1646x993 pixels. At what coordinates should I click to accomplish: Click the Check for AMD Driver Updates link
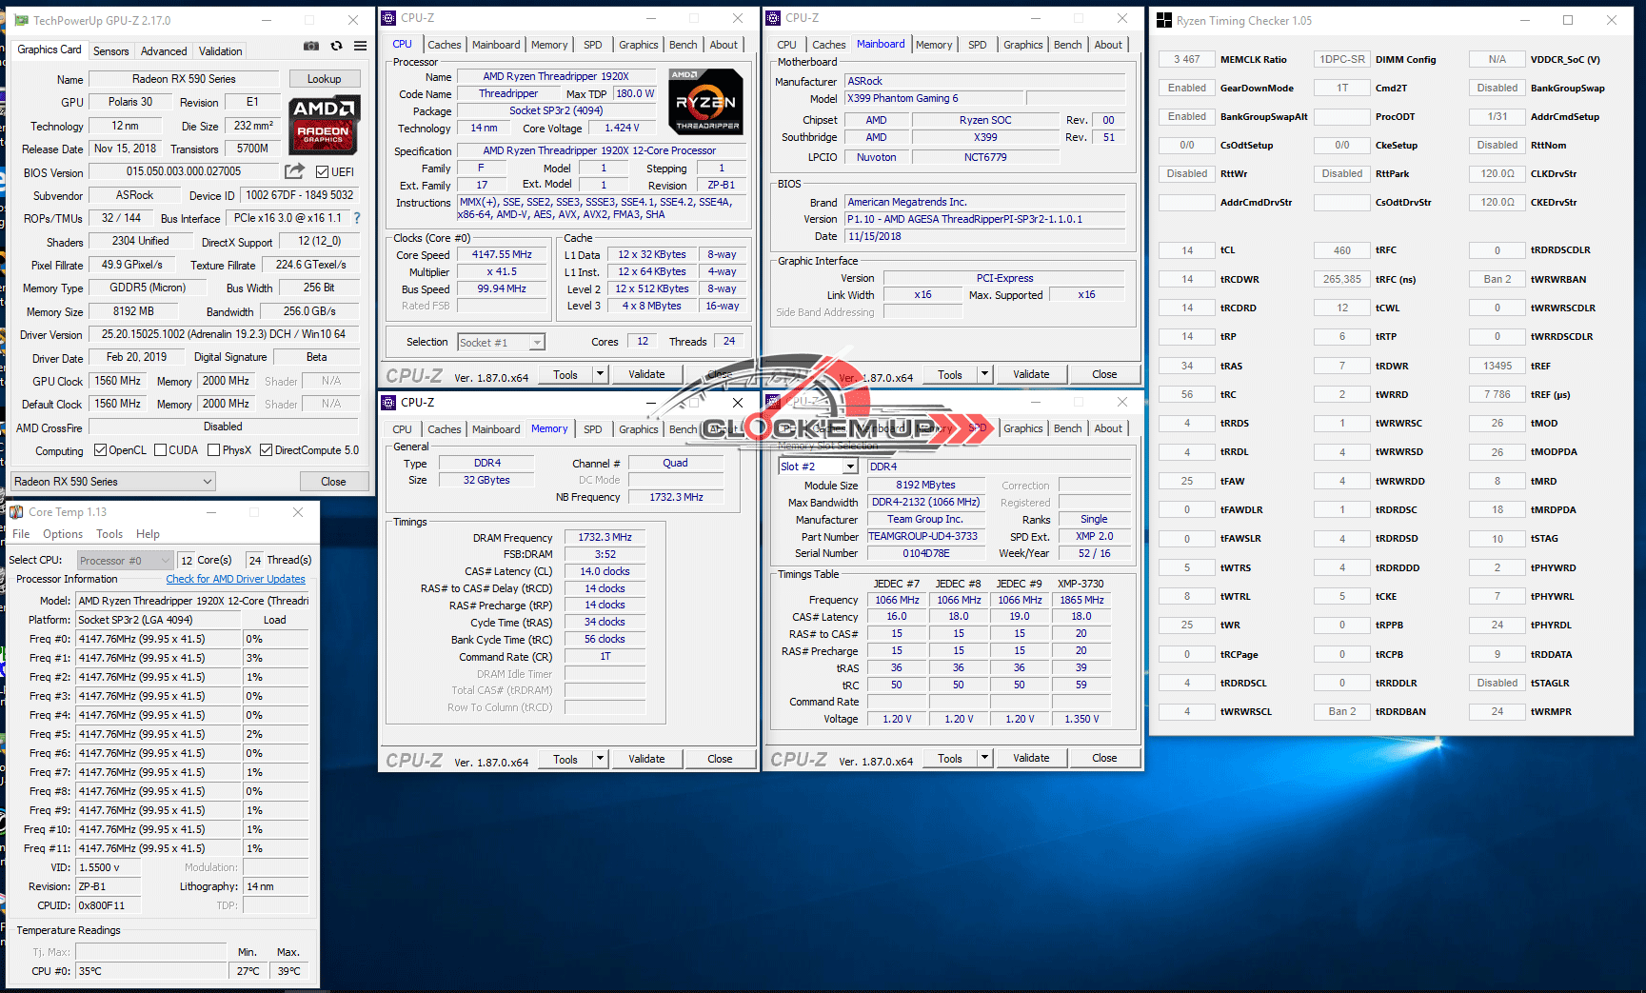(x=235, y=579)
